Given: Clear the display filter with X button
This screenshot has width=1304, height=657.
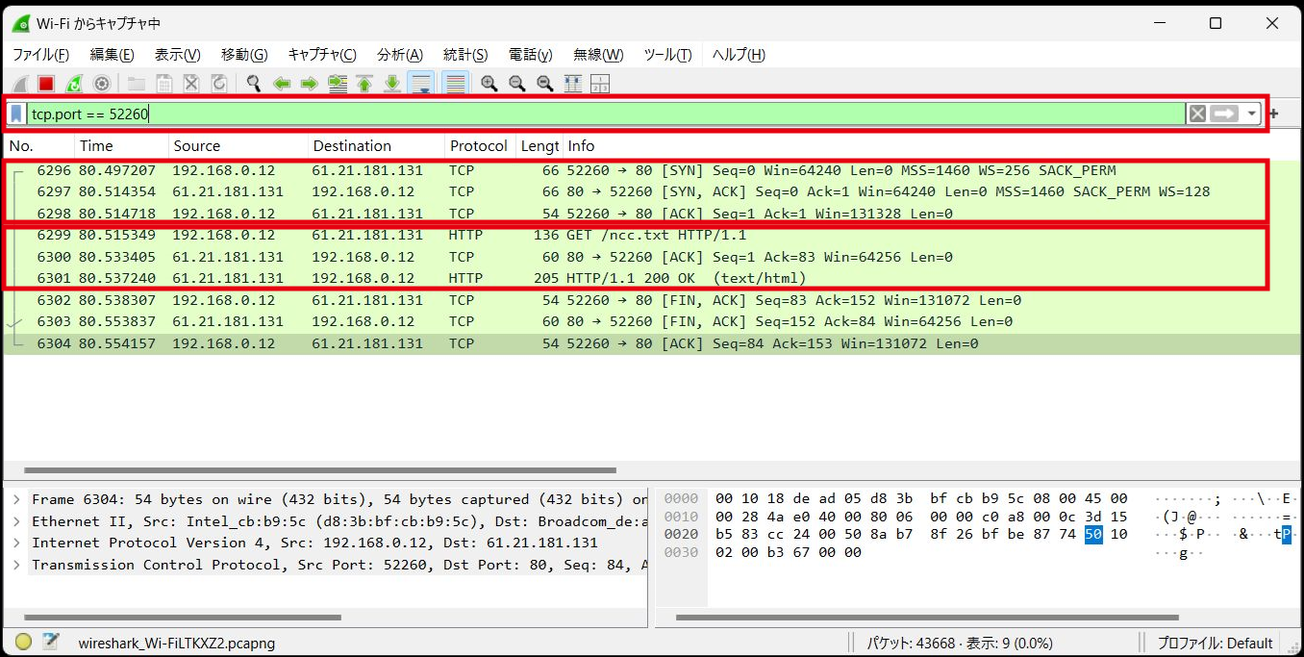Looking at the screenshot, I should pyautogui.click(x=1196, y=114).
